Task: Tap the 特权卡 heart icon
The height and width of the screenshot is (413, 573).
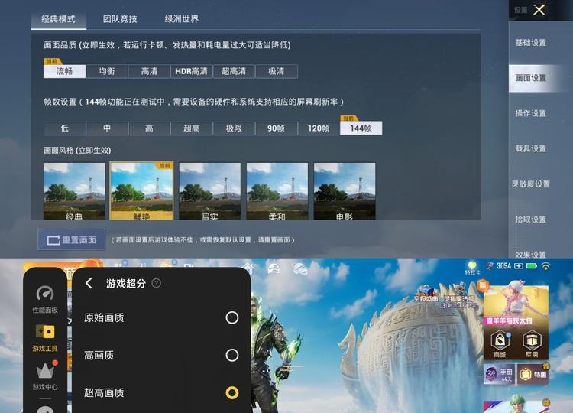Action: click(x=472, y=267)
